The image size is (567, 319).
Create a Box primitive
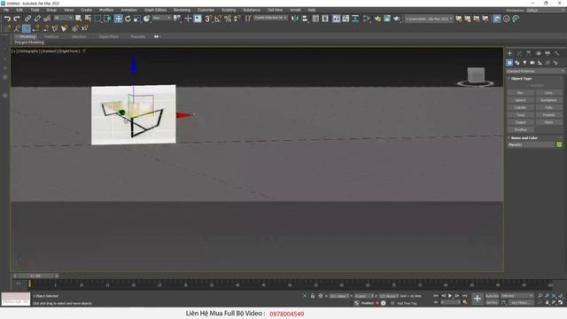pos(520,93)
